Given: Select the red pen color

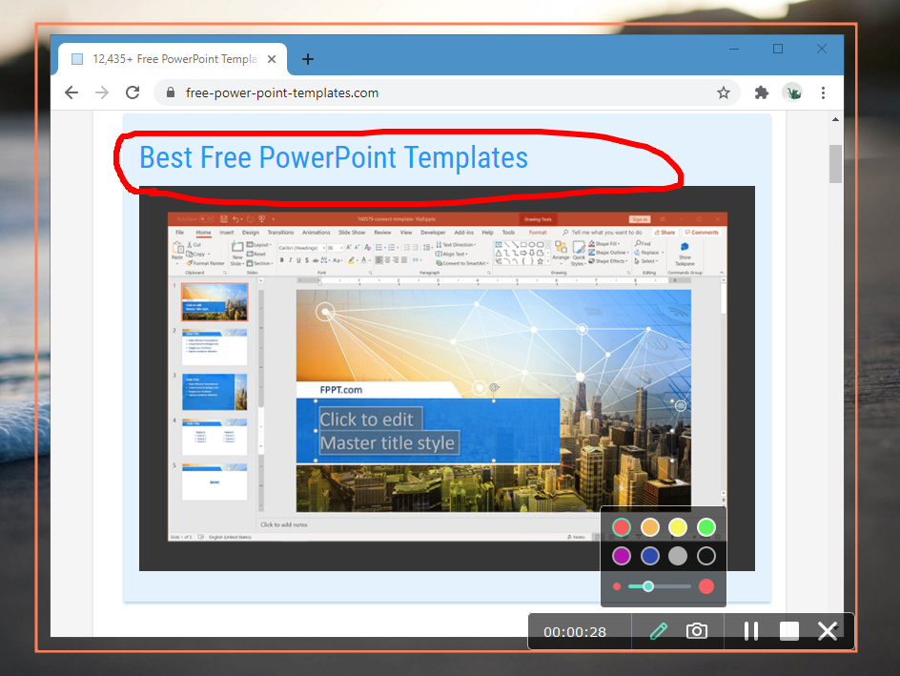Looking at the screenshot, I should [622, 527].
